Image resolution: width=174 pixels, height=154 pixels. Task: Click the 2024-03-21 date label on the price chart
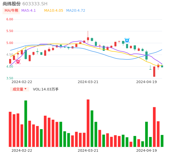[x=88, y=82]
